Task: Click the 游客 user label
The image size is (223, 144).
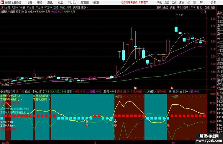Action: [x=213, y=3]
